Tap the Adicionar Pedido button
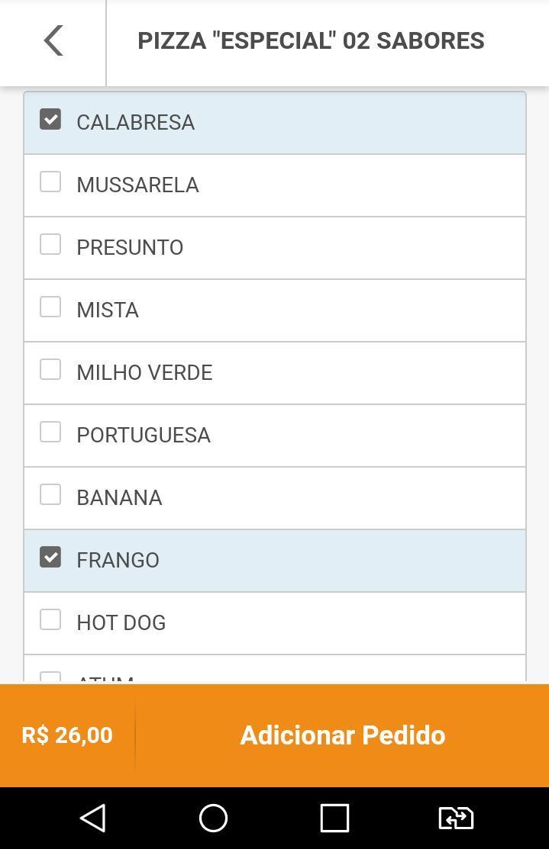Screen dimensions: 549x849 click(343, 735)
